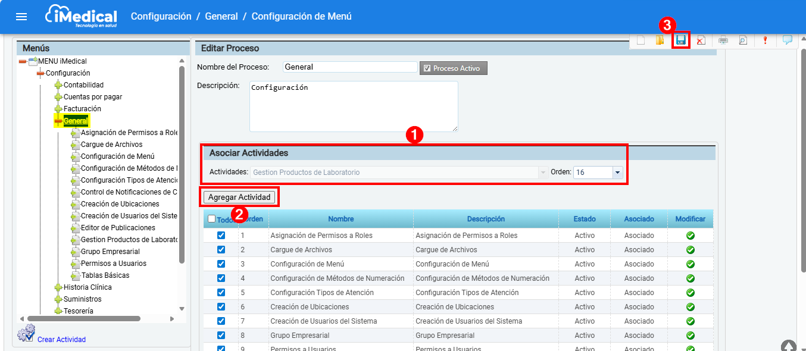Select Tablas Básicas in menu tree
Screen dimensions: 806x351
pos(105,275)
